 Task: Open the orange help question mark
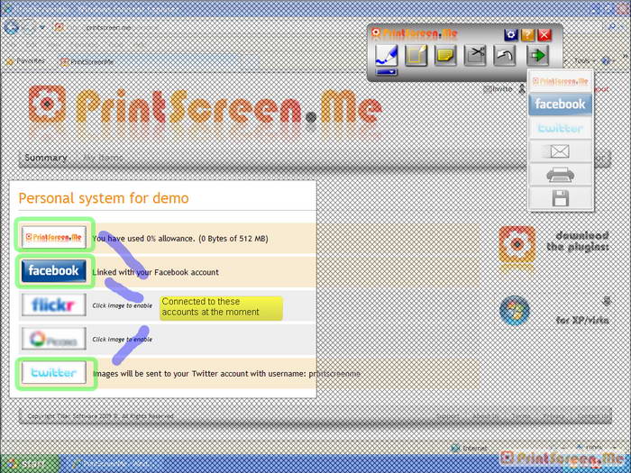click(x=527, y=34)
